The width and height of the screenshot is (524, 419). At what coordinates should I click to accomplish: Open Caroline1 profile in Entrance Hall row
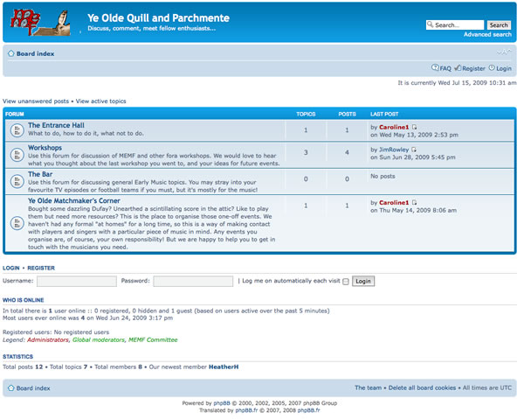[x=394, y=127]
